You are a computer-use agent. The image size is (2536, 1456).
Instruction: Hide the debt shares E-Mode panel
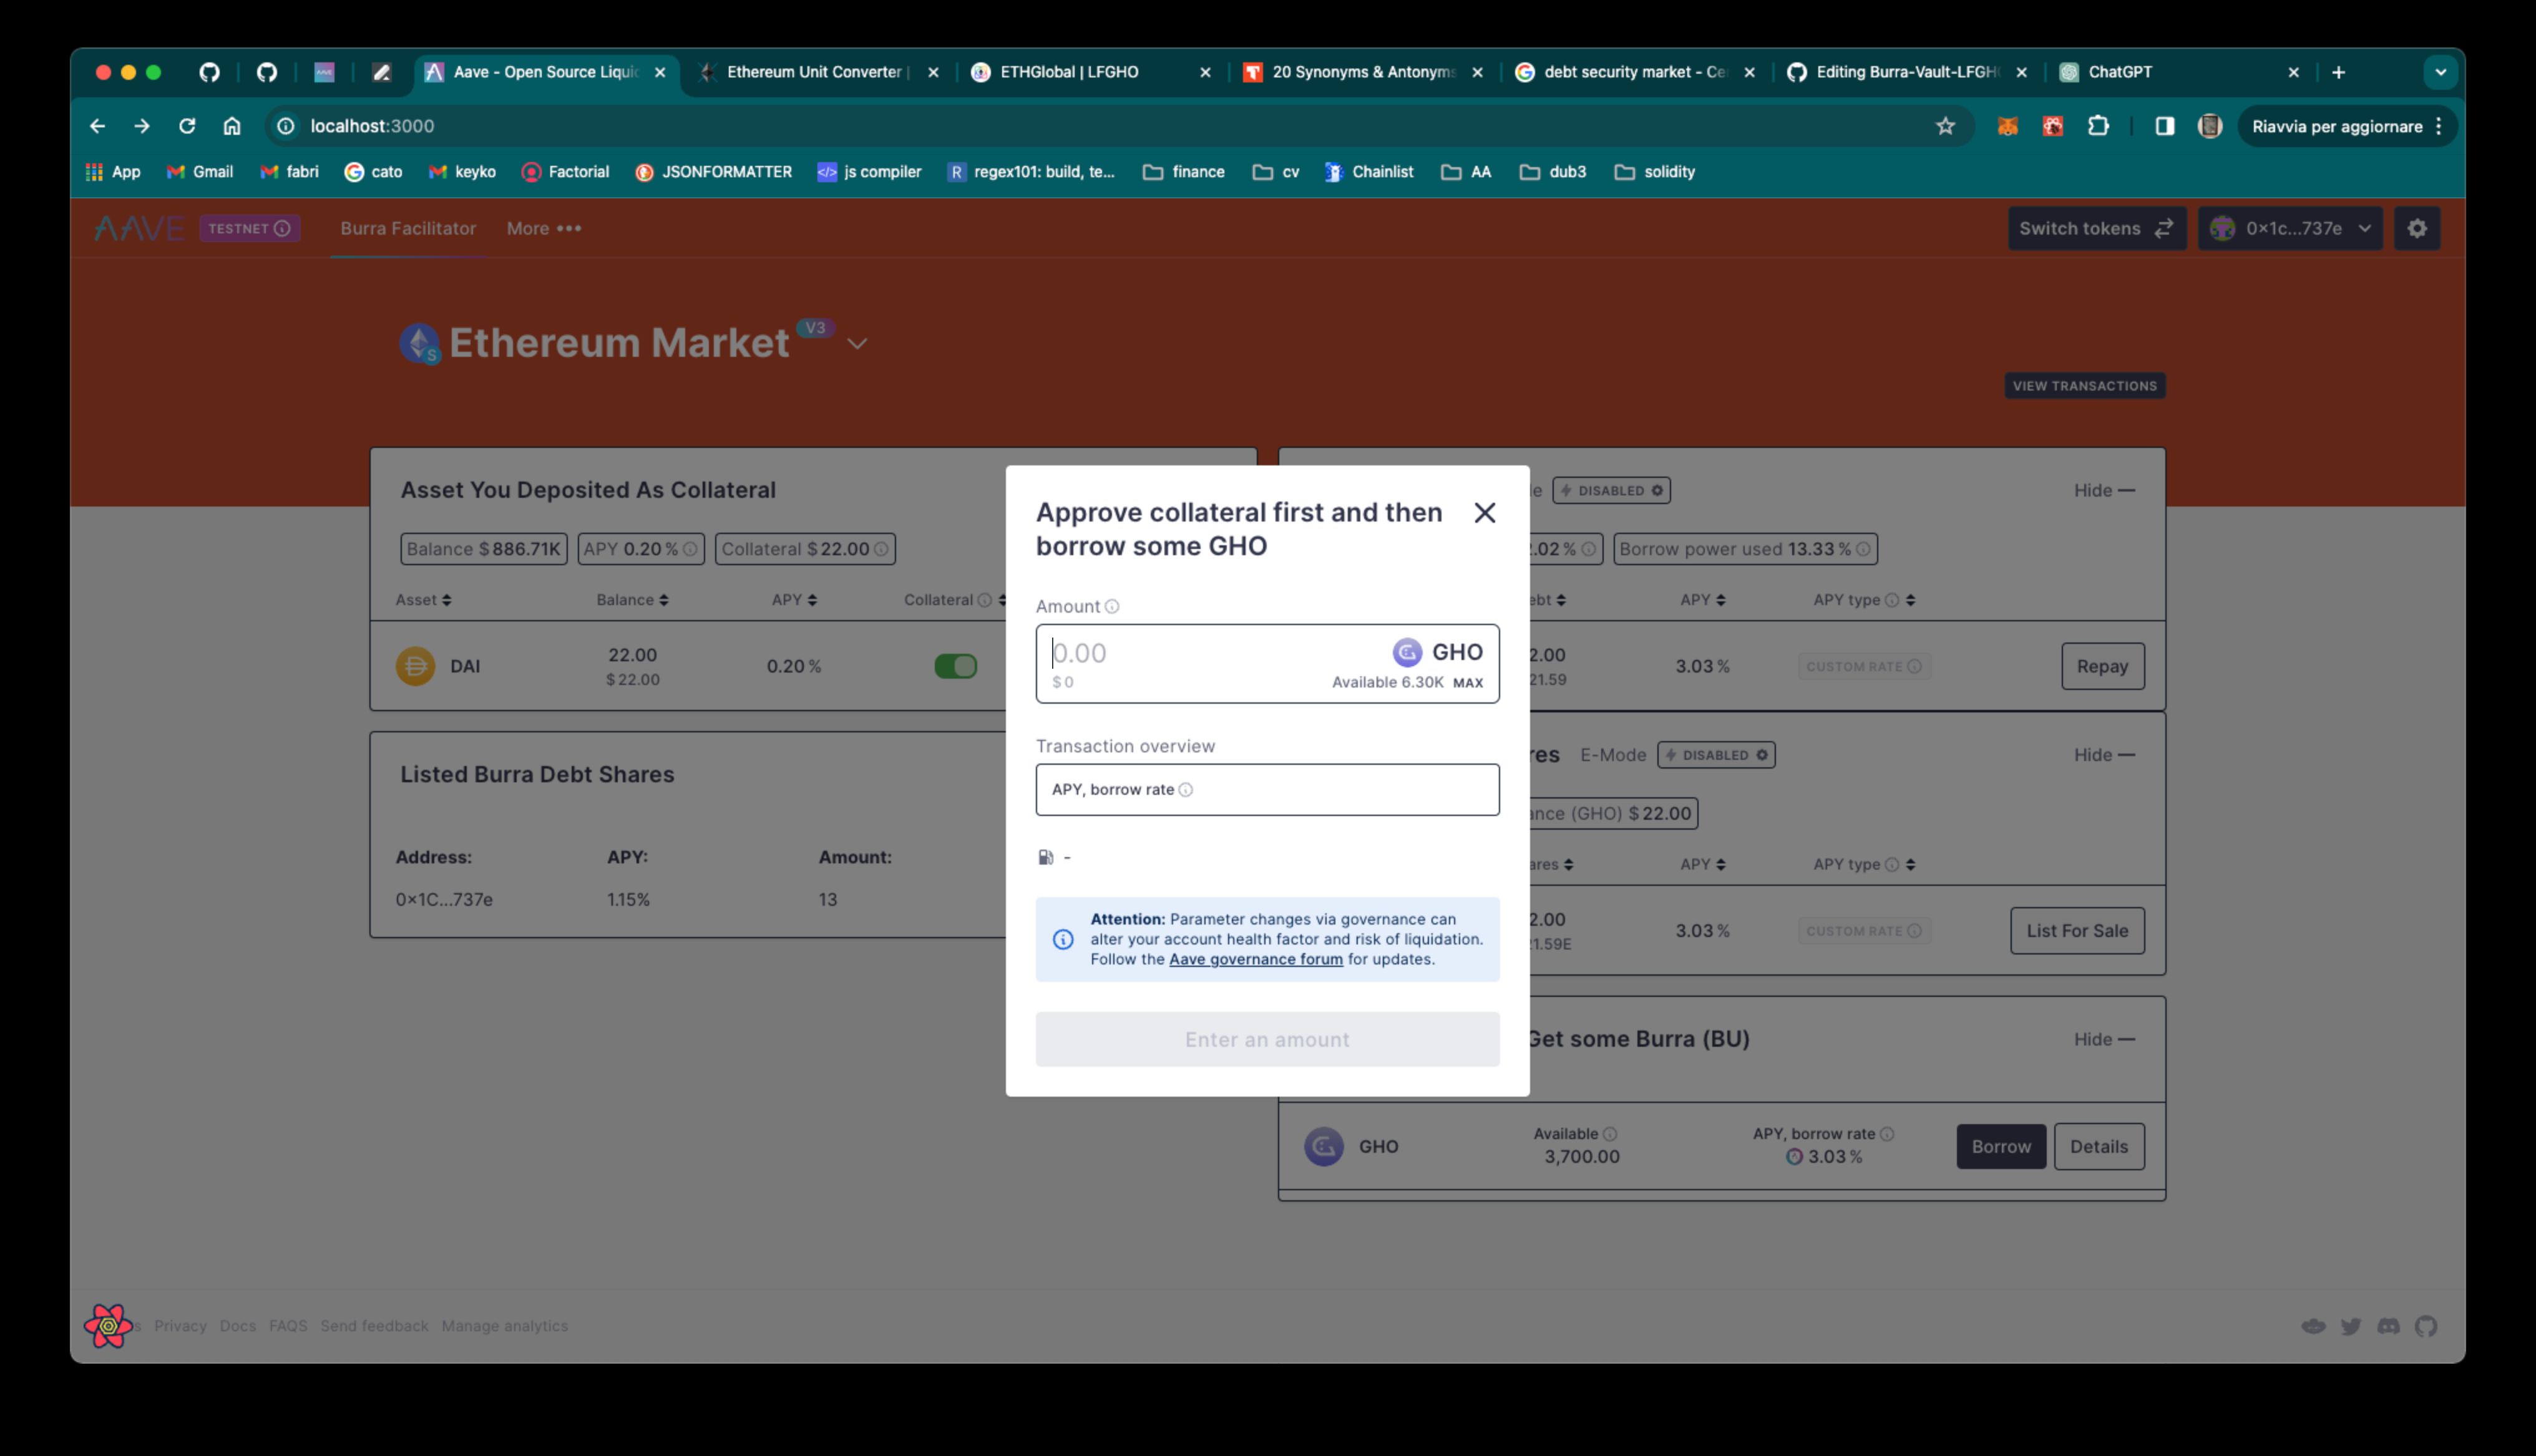click(2103, 755)
